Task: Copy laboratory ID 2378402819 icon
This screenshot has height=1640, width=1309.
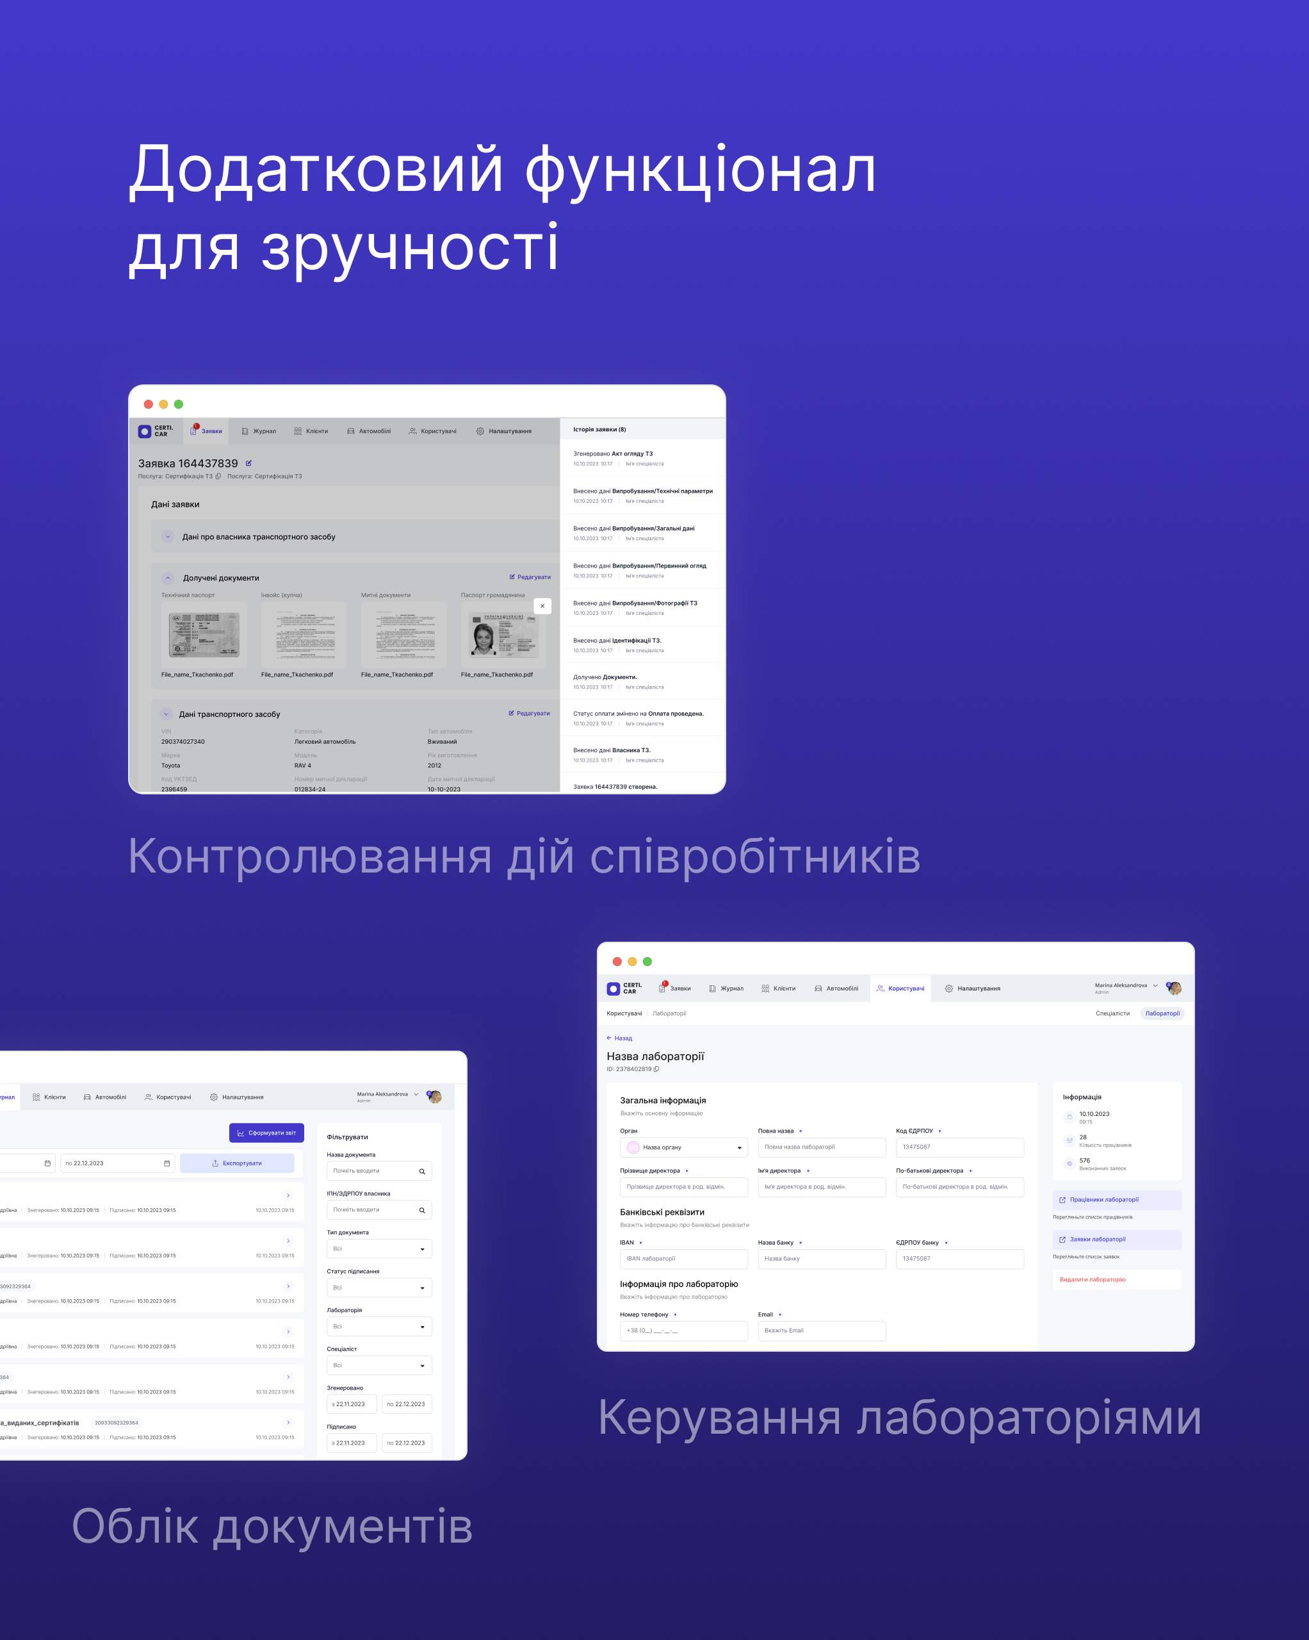Action: pos(656,1069)
